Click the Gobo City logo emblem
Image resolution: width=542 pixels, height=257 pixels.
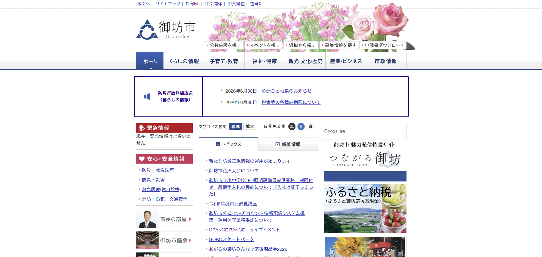pos(147,30)
